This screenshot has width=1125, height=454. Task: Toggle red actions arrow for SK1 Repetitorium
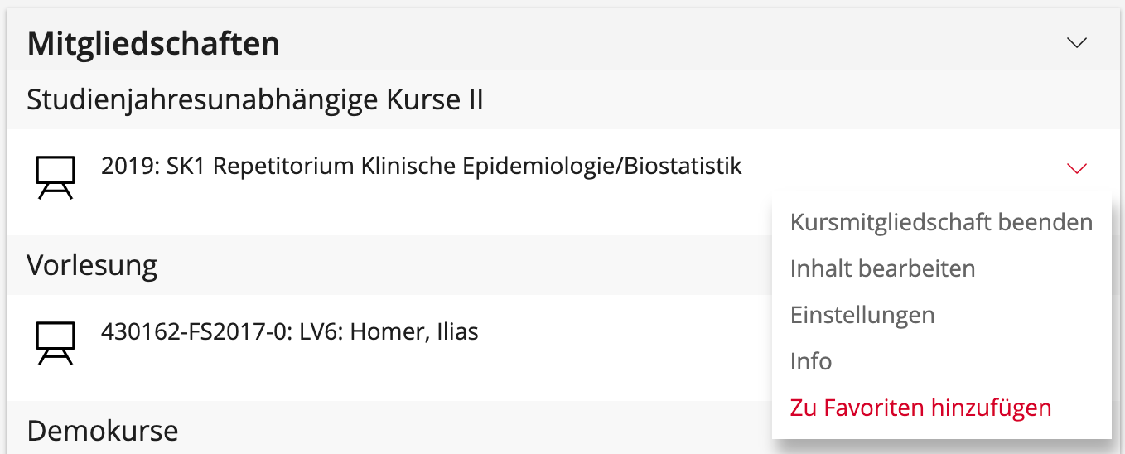click(x=1076, y=168)
